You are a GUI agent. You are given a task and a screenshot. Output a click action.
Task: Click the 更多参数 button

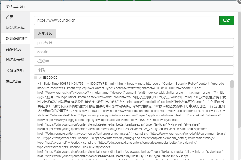[x=45, y=34]
